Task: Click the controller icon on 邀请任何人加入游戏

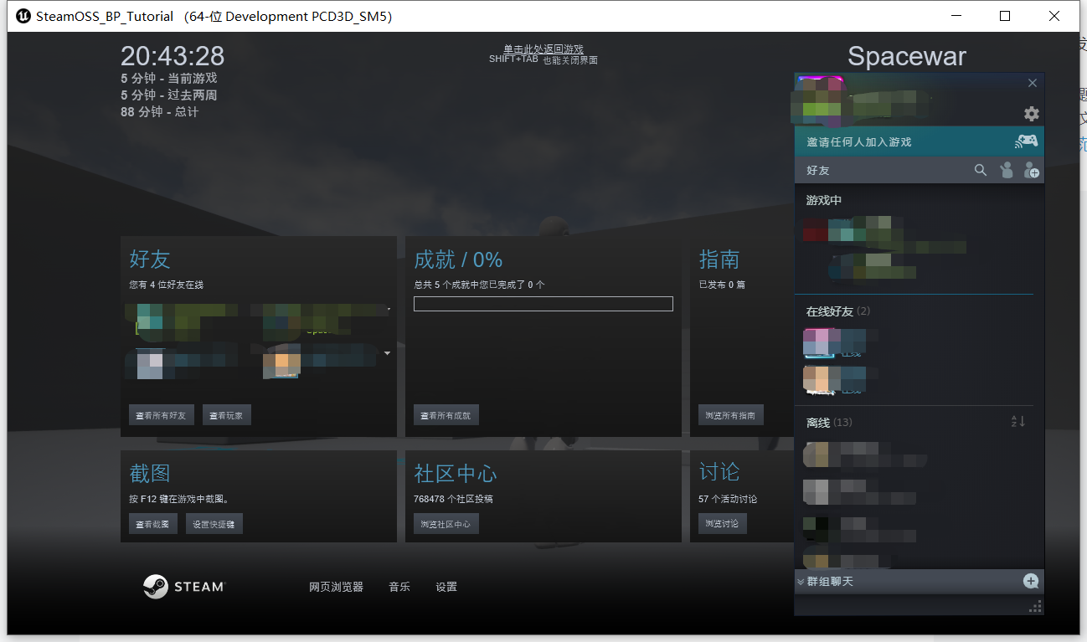Action: 1026,141
